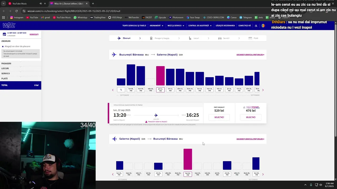Viewport: 337px width, 189px height.
Task: Select the 476 lei Discount Club price
Action: pos(251,117)
